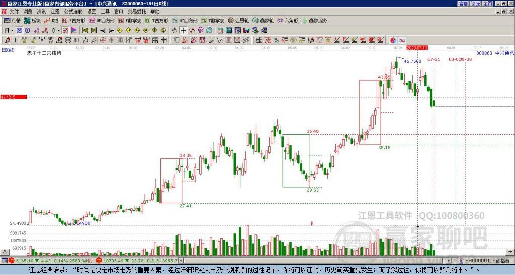The image size is (515, 275).
Task: Jump to first bar with skip-back arrow
Action: point(84,30)
